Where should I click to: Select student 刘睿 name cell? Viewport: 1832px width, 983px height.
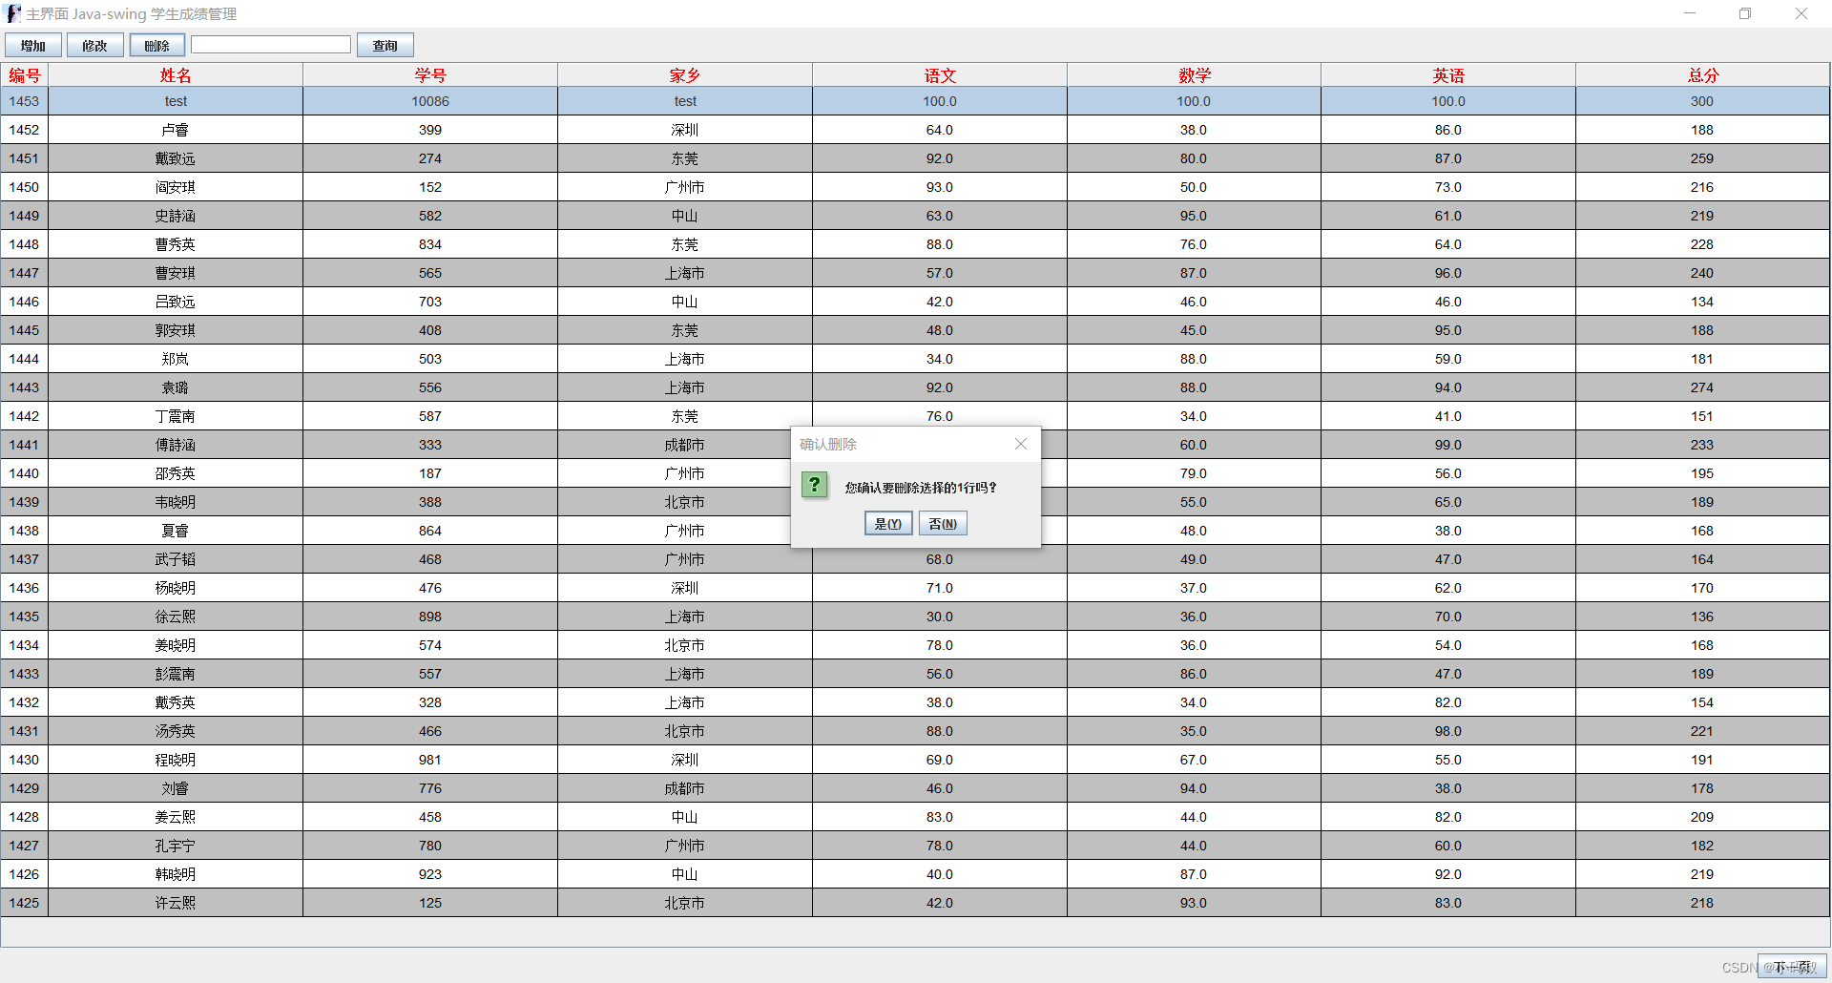[176, 788]
